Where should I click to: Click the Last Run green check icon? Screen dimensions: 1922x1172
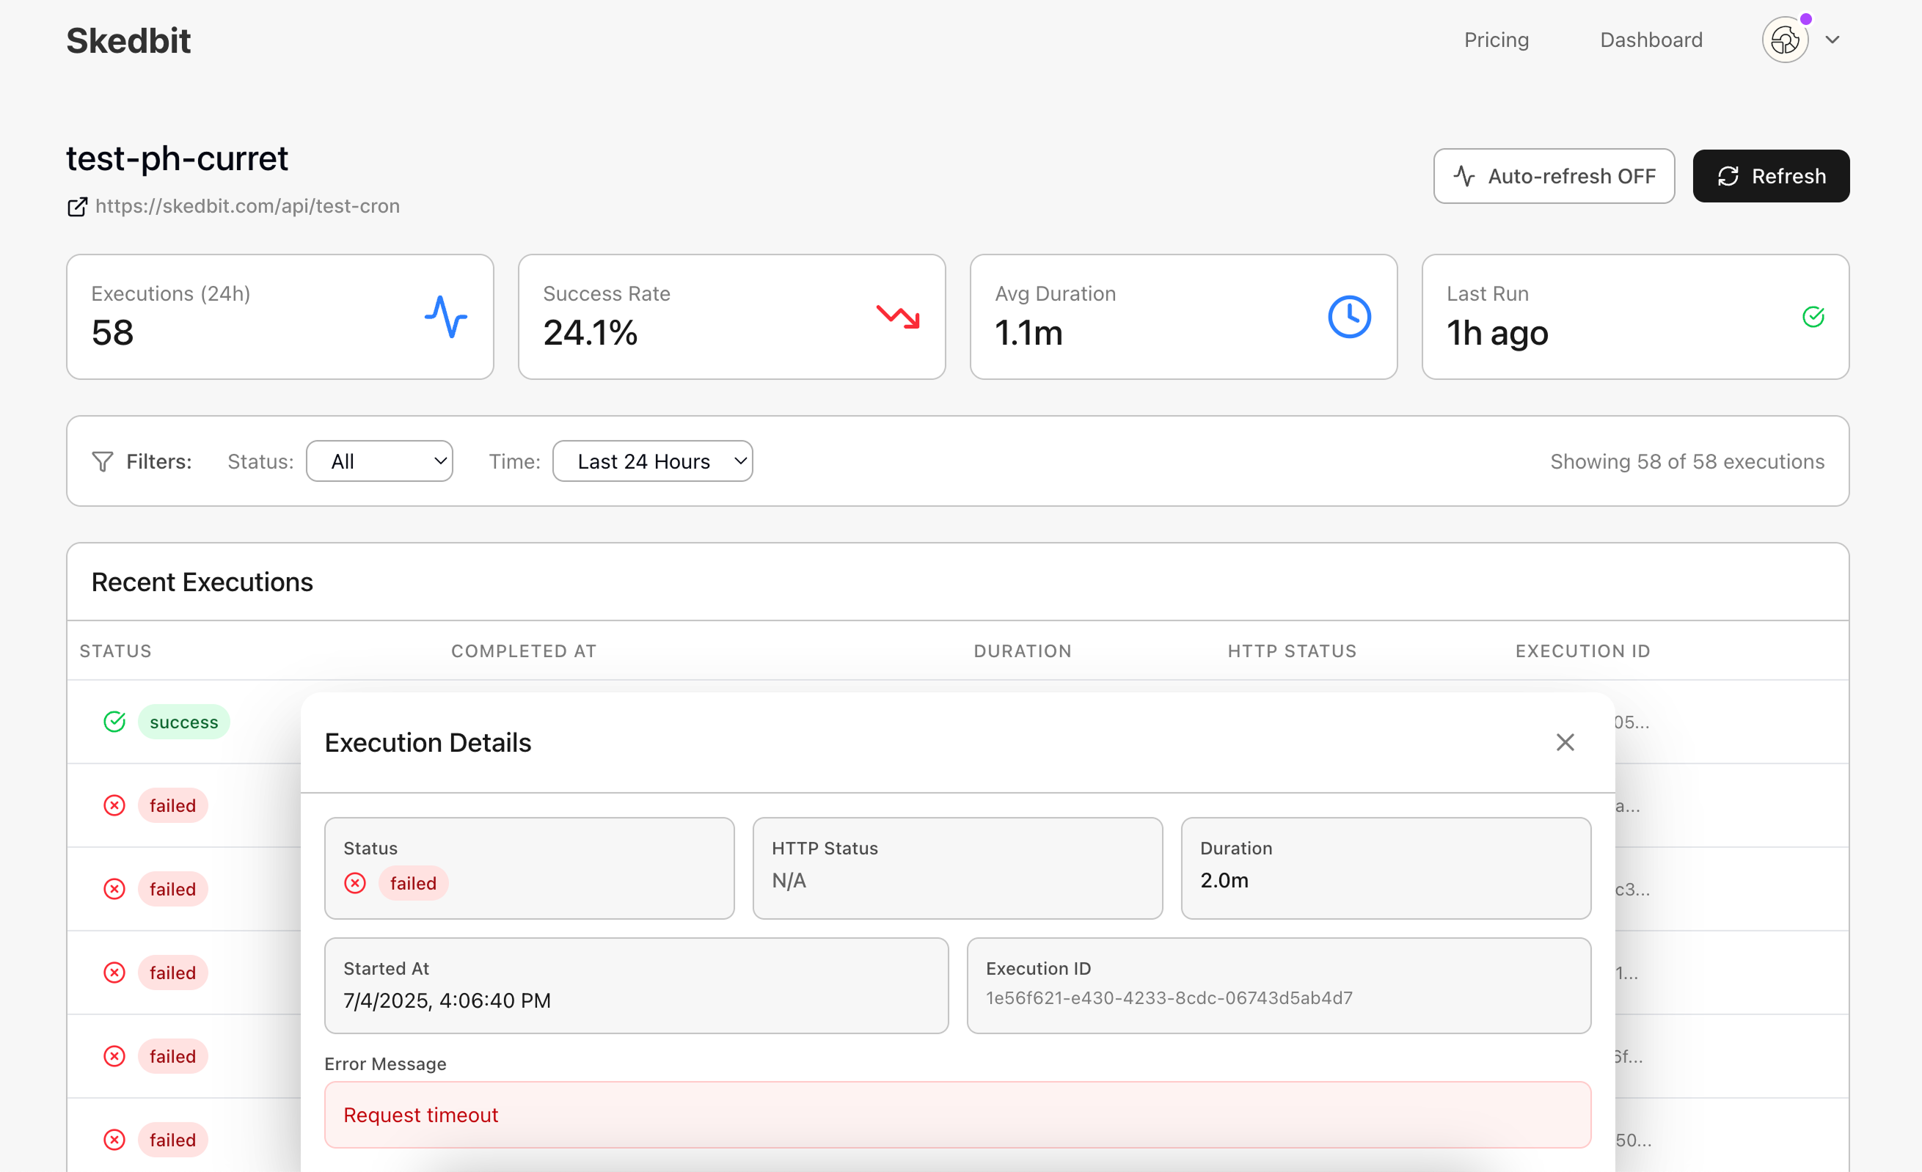pyautogui.click(x=1813, y=317)
